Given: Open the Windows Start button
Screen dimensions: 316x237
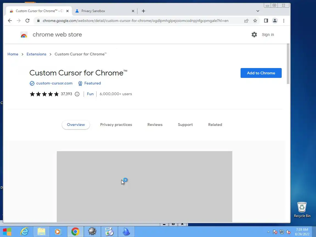Looking at the screenshot, I should [7, 232].
